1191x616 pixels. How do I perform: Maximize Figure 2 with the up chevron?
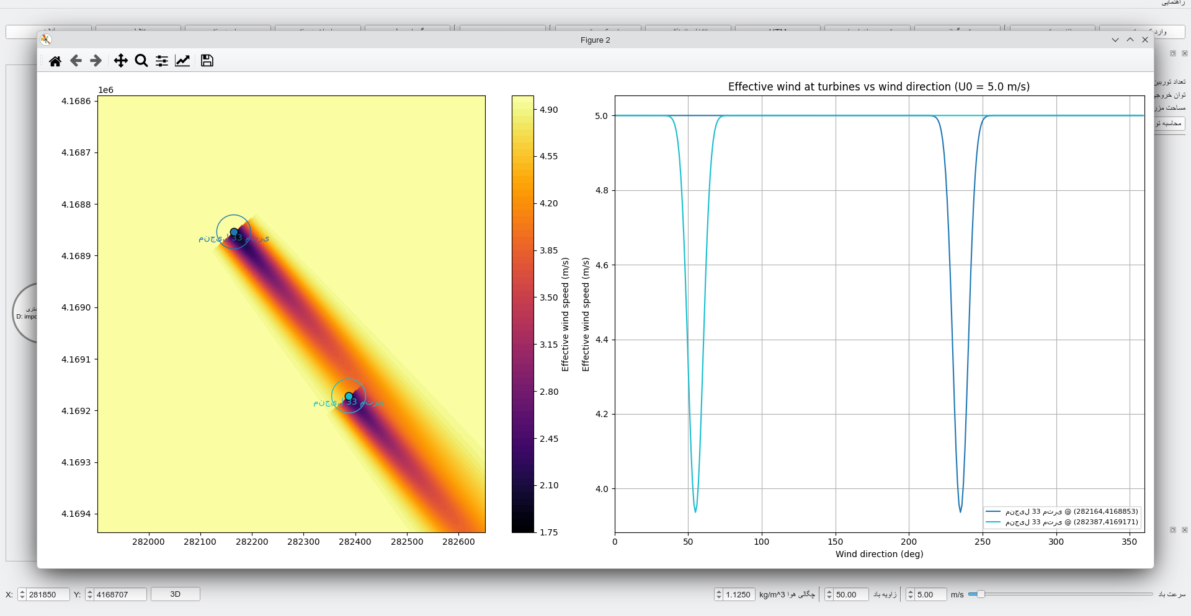tap(1130, 40)
